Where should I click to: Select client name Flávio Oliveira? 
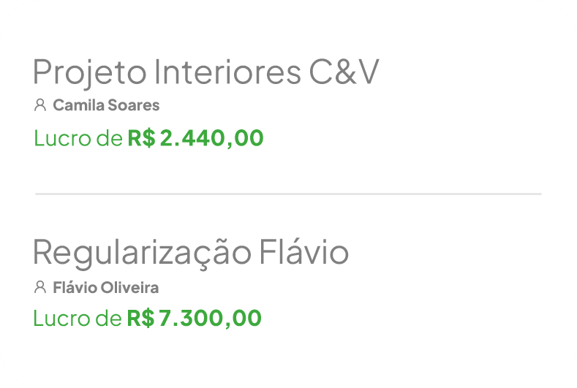(105, 287)
